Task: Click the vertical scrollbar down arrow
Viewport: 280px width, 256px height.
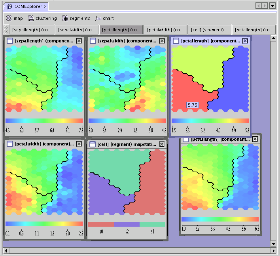Action: [273, 244]
